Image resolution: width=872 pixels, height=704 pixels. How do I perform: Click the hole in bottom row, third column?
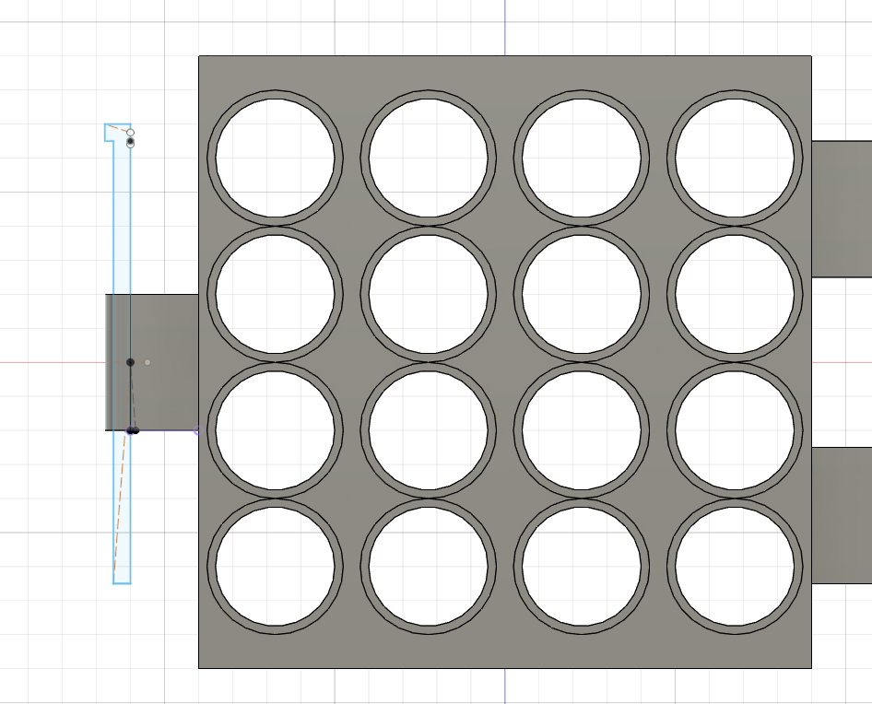pyautogui.click(x=582, y=567)
